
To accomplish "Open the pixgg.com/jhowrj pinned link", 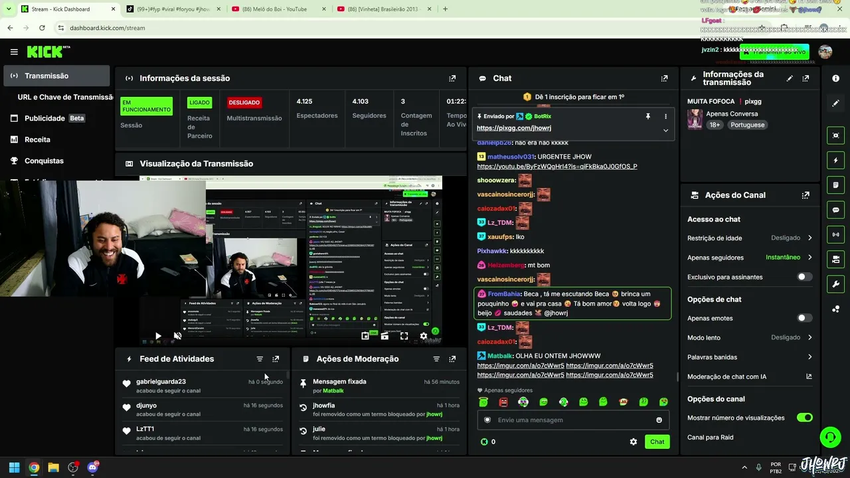I will coord(514,128).
